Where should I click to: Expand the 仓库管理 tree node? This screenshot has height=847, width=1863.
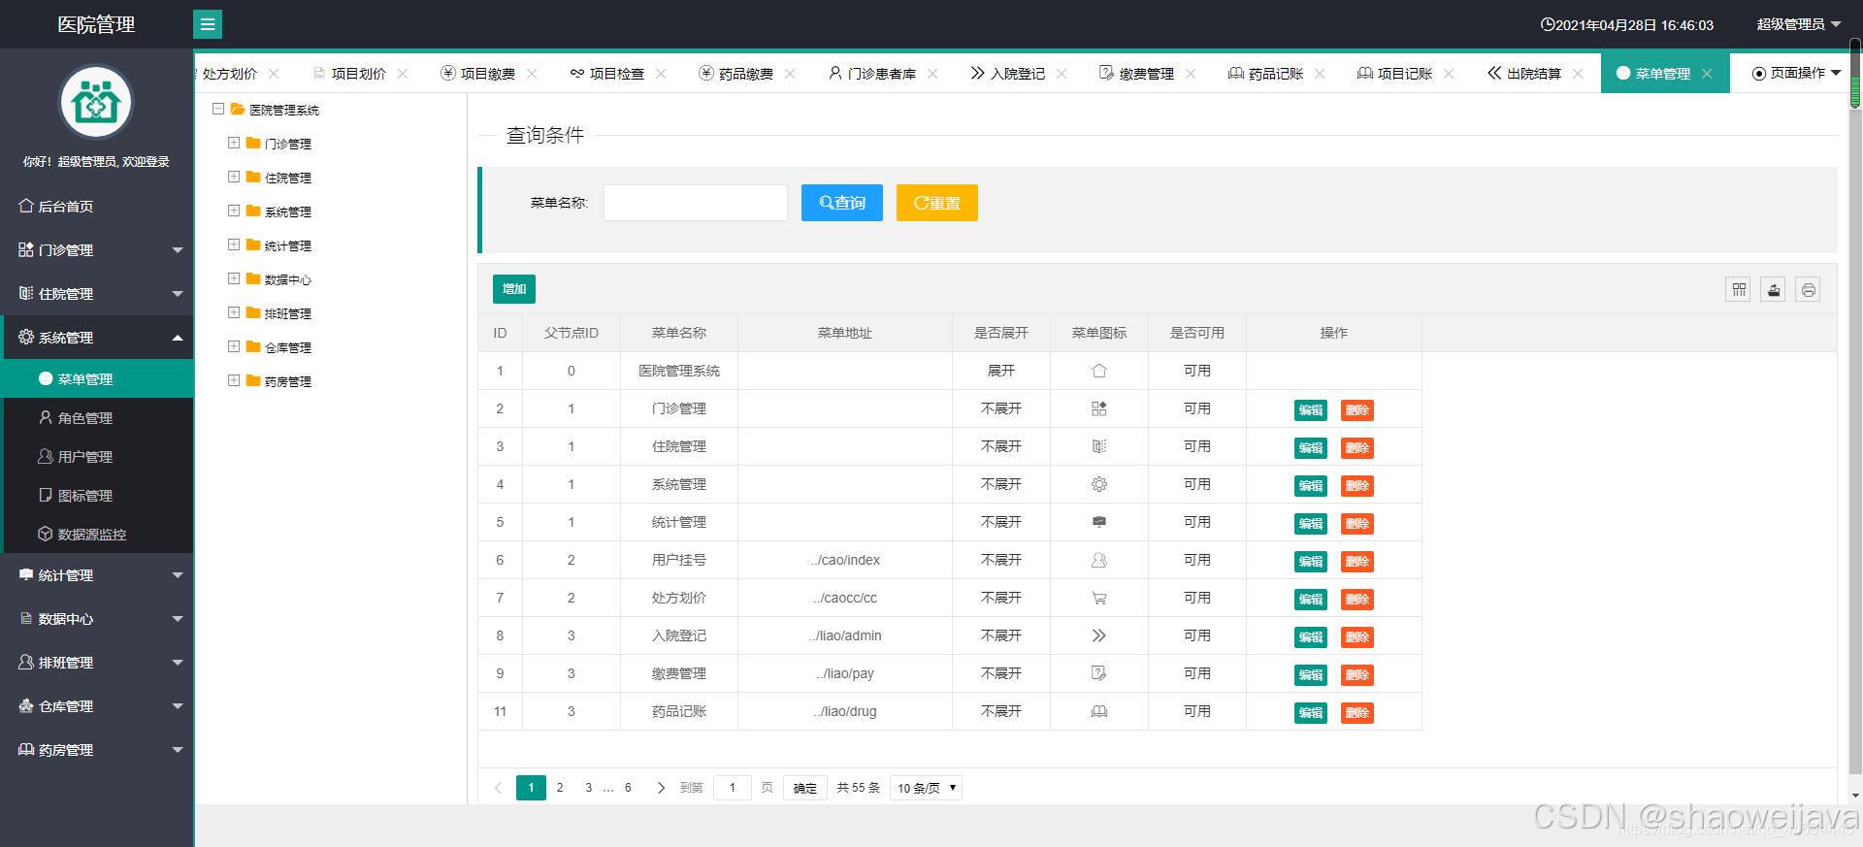click(234, 346)
